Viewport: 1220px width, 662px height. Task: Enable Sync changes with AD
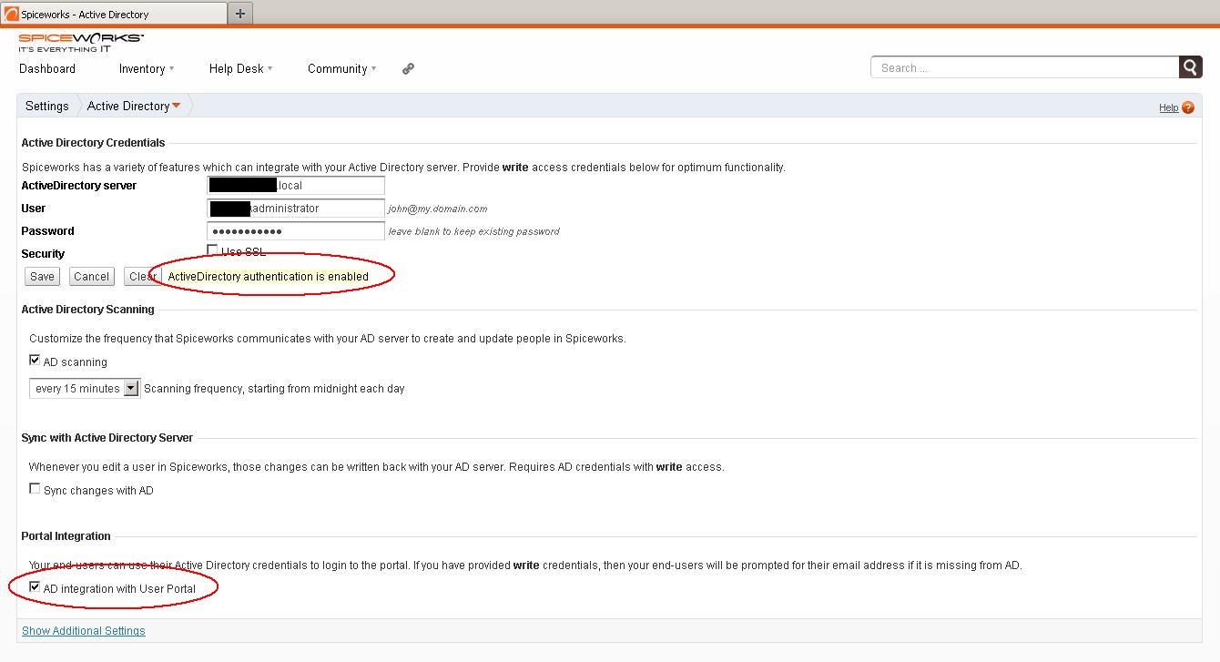pos(35,489)
